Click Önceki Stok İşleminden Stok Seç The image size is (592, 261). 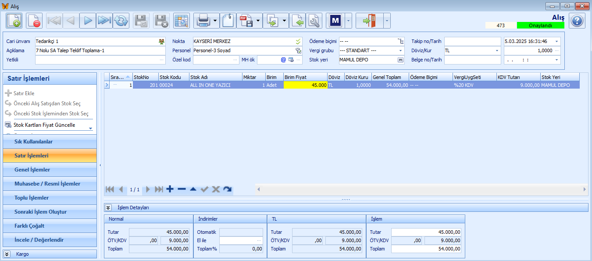51,114
